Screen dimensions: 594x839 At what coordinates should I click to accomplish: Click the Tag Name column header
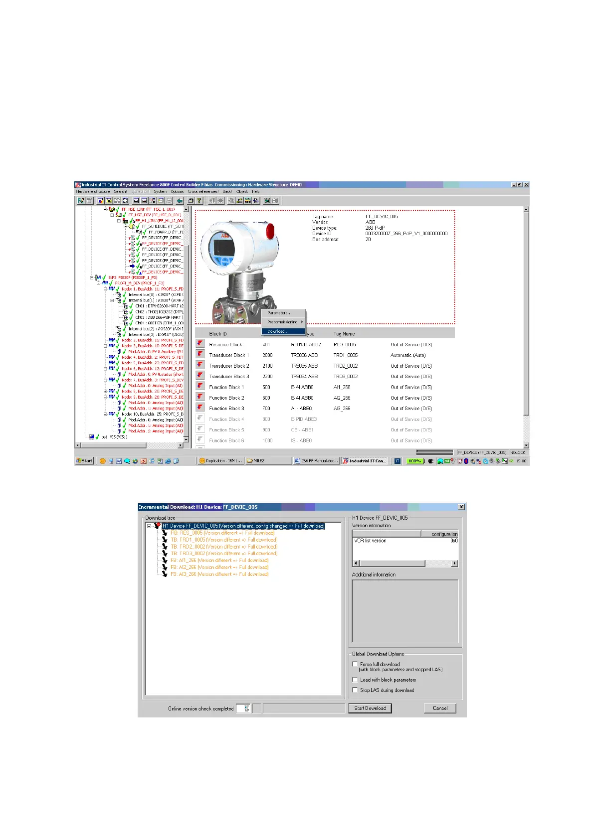pos(344,334)
